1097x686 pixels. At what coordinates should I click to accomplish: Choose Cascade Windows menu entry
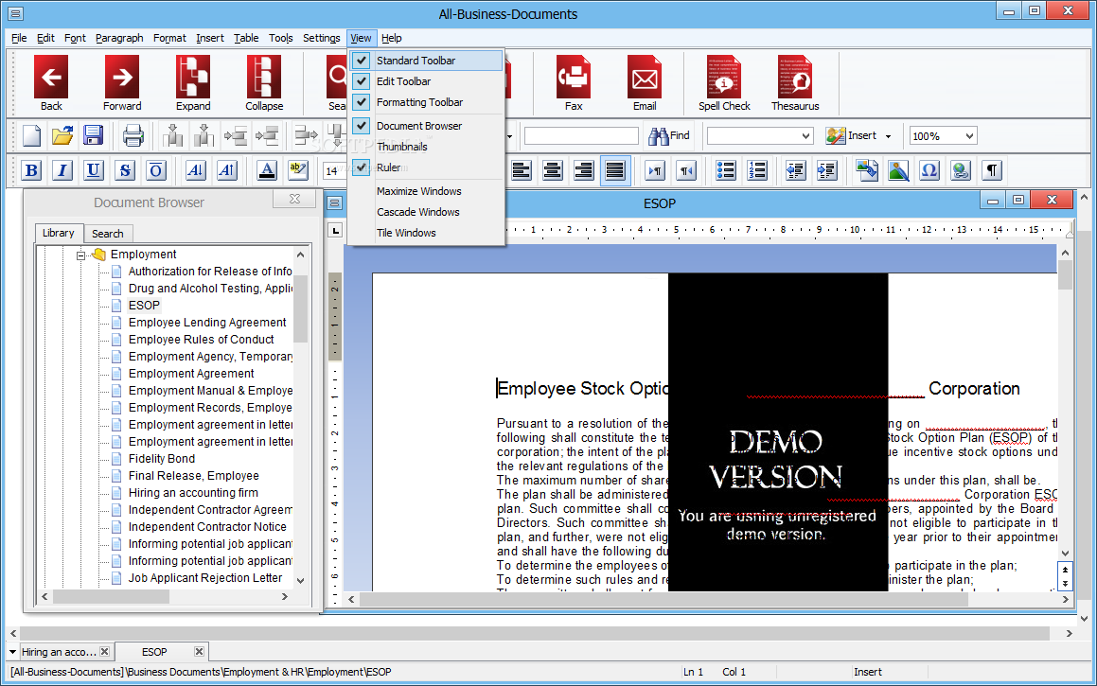pyautogui.click(x=426, y=212)
